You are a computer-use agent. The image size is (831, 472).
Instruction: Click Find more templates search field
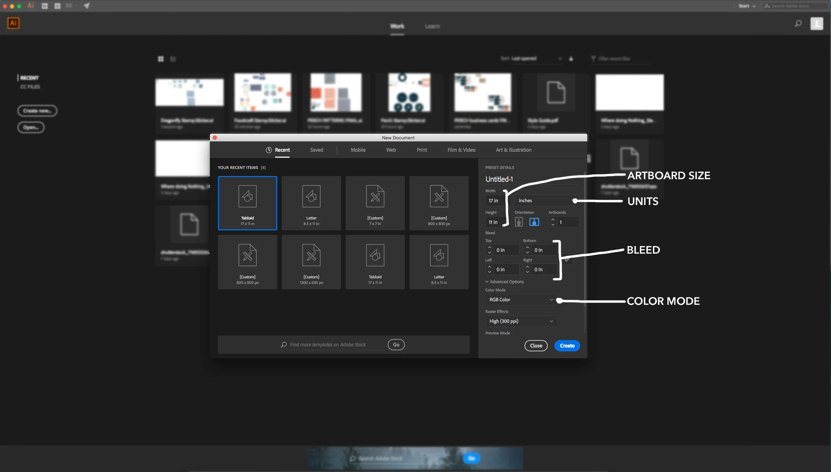[x=337, y=345]
